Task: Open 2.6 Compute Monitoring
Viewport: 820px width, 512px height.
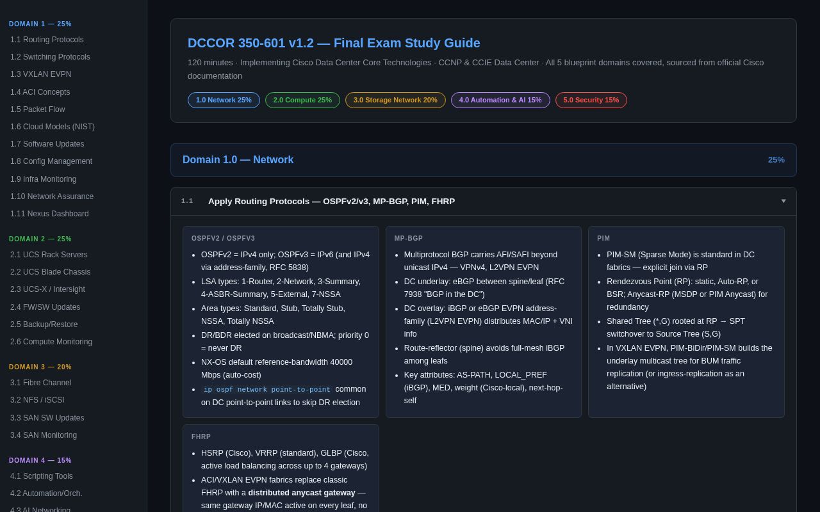Action: pyautogui.click(x=51, y=342)
